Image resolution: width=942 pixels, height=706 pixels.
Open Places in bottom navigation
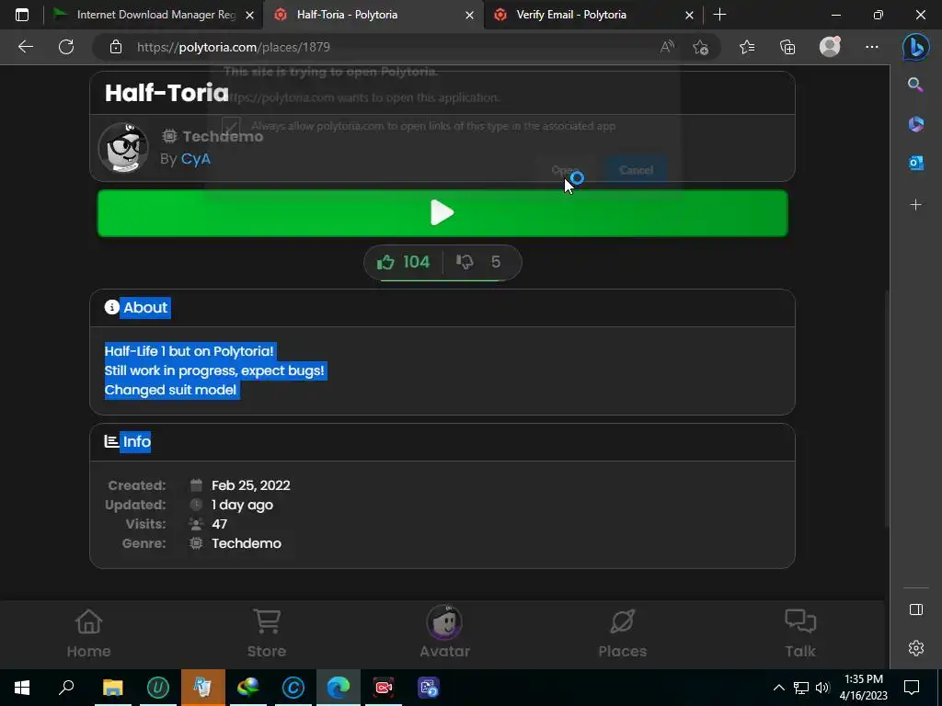[x=623, y=633]
